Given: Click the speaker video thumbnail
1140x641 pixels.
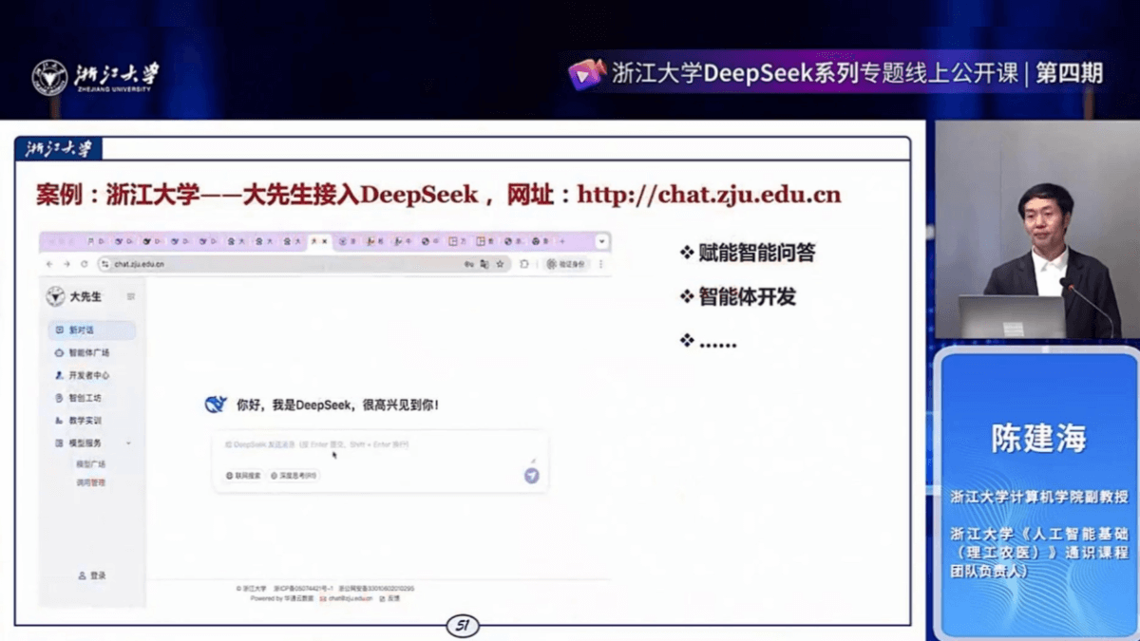Looking at the screenshot, I should [x=1037, y=230].
